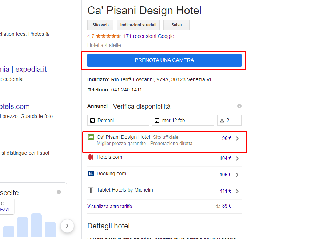Viewport: 311px width, 239px height.
Task: Click the next arrow on the price chart
Action: pos(67,226)
